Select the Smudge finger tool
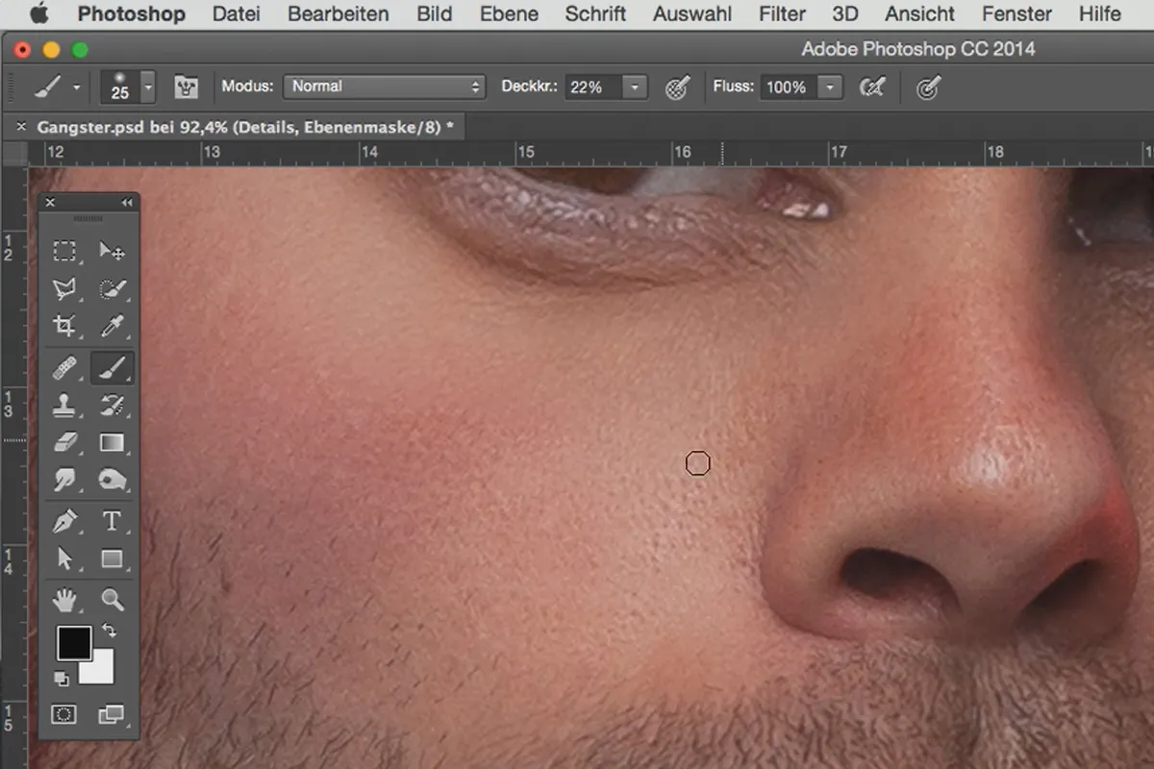Viewport: 1154px width, 769px height. pyautogui.click(x=64, y=480)
